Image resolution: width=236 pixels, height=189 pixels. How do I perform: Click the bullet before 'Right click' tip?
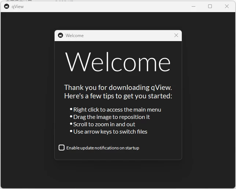pos(71,109)
